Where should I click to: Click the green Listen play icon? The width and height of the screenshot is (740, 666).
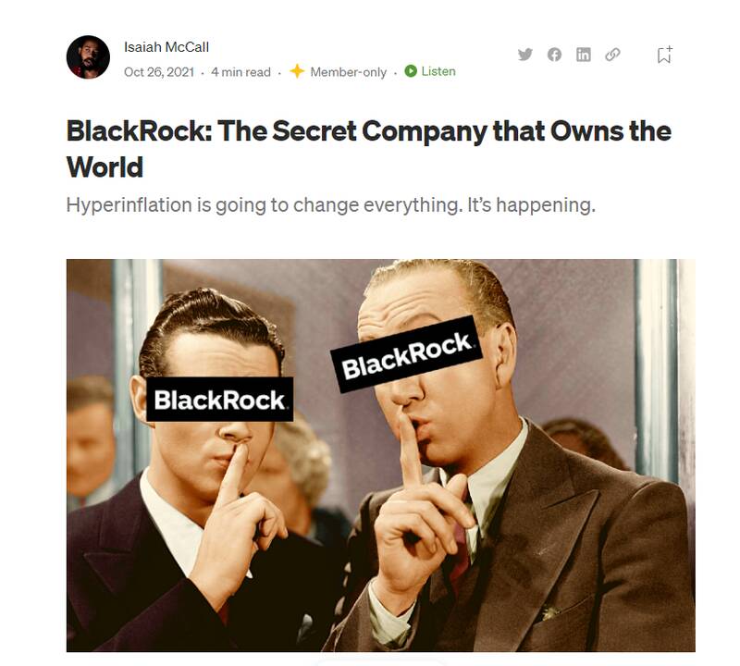[411, 71]
